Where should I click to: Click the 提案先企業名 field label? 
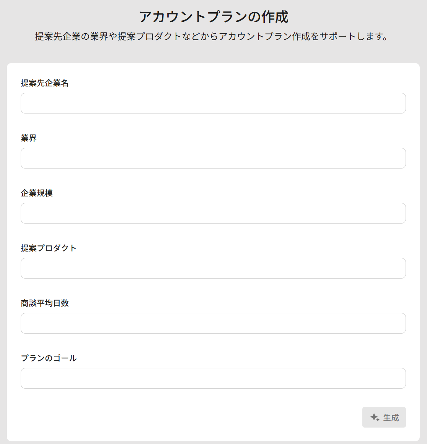(45, 83)
